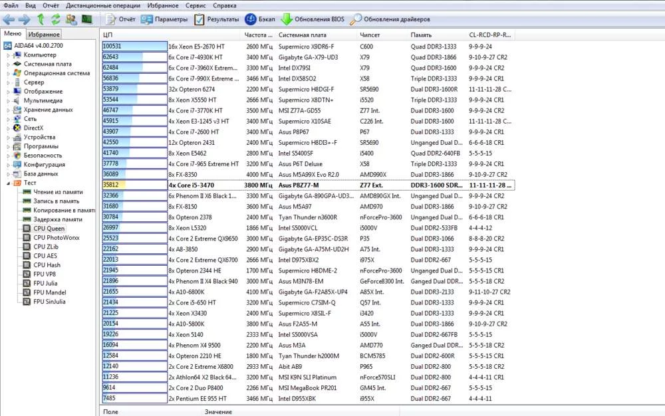Viewport: 665px width, 416px height.
Task: Click the Forward navigation arrow
Action: click(x=24, y=19)
